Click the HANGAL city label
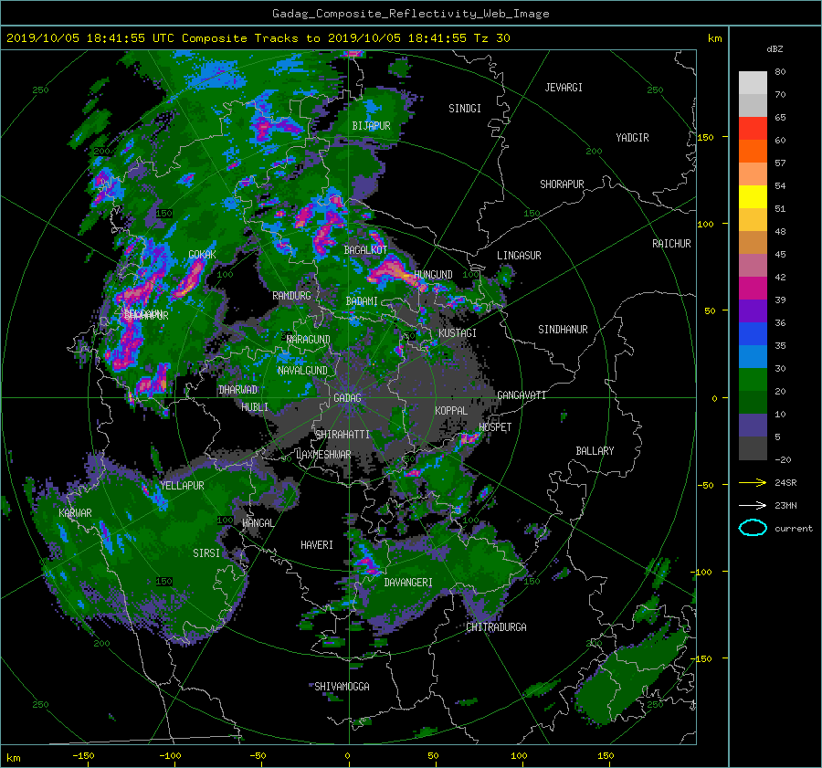Image resolution: width=822 pixels, height=768 pixels. click(x=258, y=523)
